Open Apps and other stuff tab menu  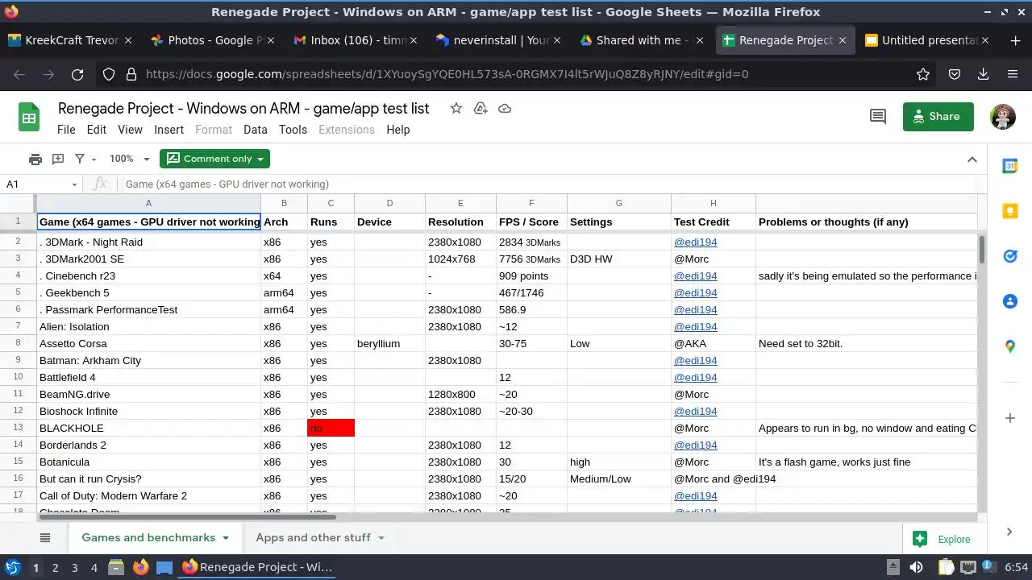(381, 538)
